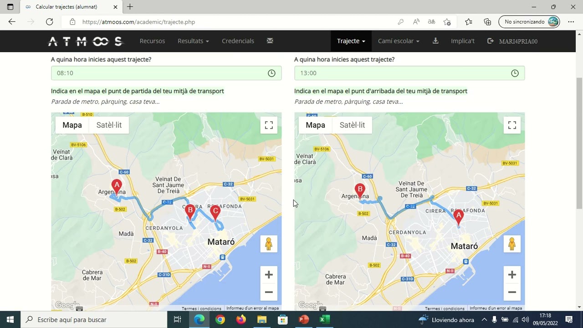
Task: Click the page vertical scrollbar
Action: pos(579,143)
